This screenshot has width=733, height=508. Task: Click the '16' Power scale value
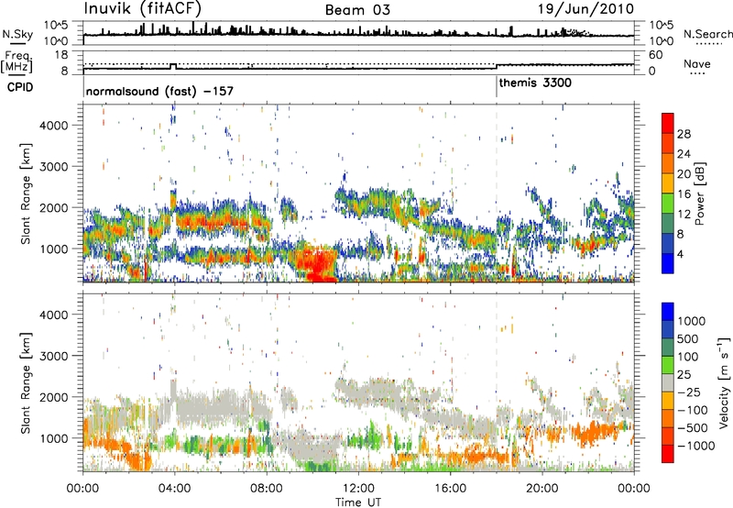pos(684,194)
